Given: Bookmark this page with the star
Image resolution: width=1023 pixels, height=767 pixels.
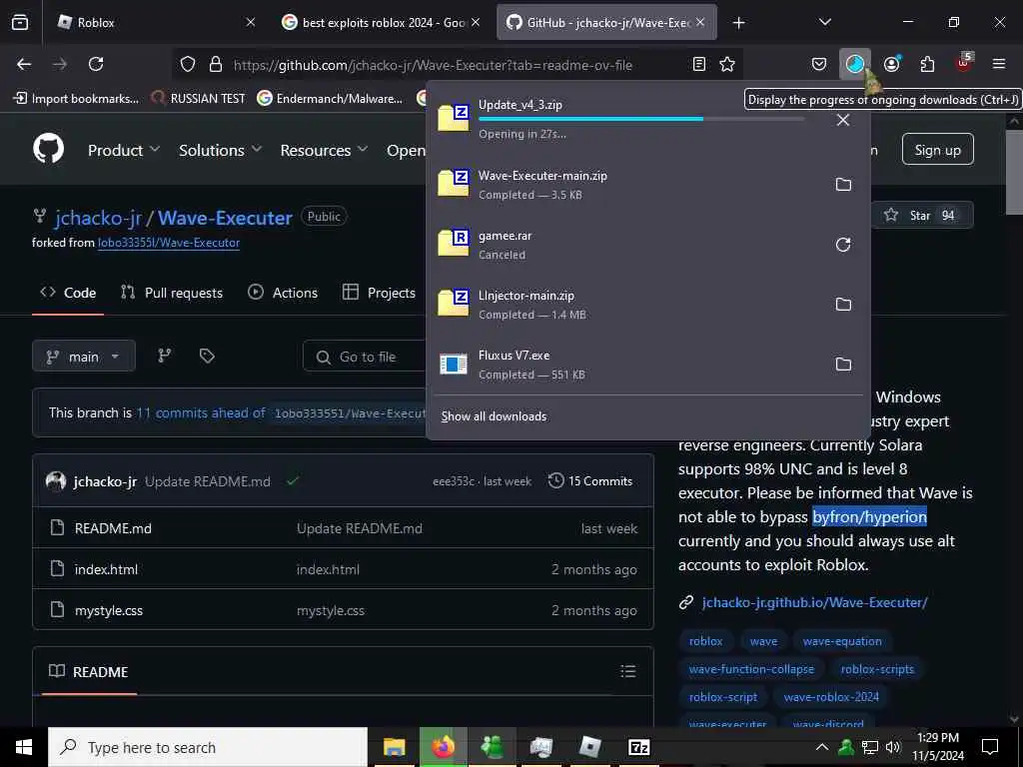Looking at the screenshot, I should [x=727, y=64].
